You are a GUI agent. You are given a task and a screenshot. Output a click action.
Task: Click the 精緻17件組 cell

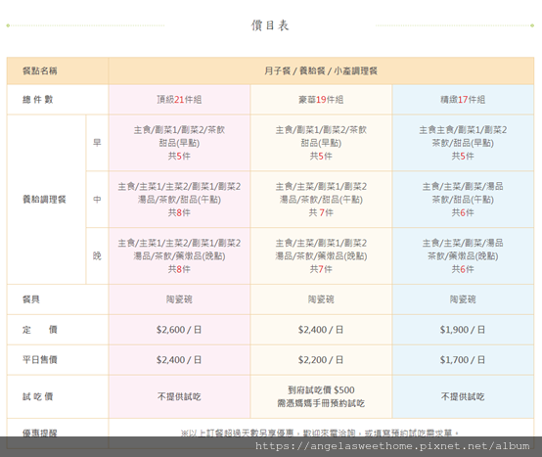point(463,100)
